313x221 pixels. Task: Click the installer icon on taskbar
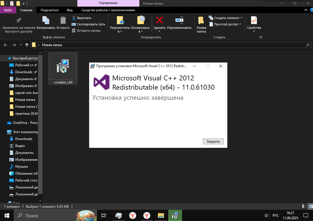pyautogui.click(x=175, y=216)
